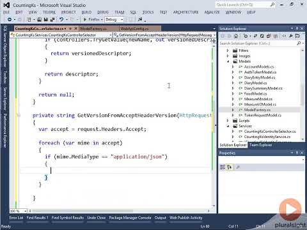
Task: Click the Solution Explorer vertical scrollbar
Action: click(x=303, y=95)
